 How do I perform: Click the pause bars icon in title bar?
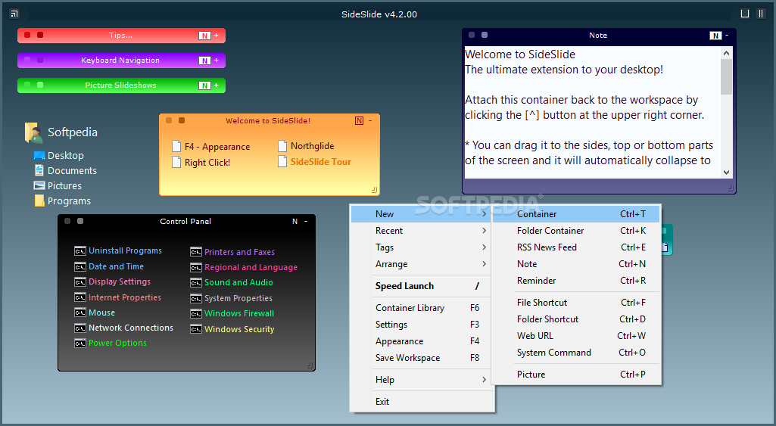761,14
